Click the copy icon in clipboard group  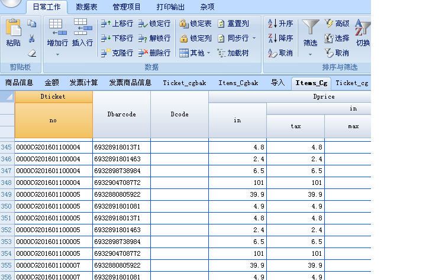tap(32, 24)
